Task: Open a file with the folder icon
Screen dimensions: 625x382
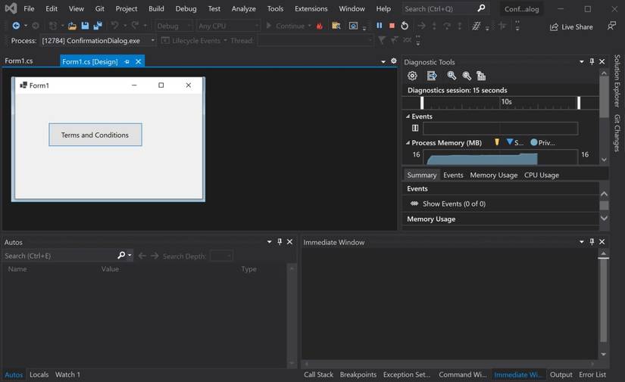Action: pyautogui.click(x=72, y=26)
